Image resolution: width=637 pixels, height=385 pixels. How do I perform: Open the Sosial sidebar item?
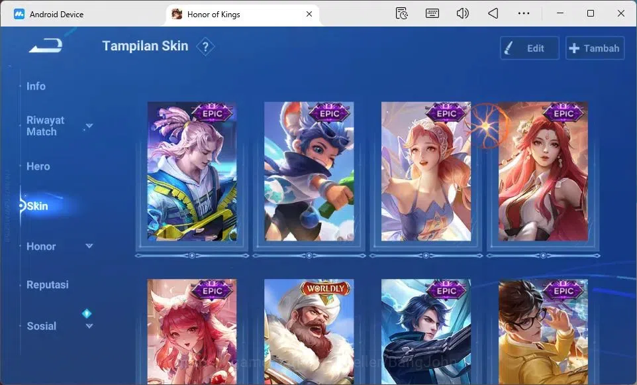pyautogui.click(x=42, y=326)
